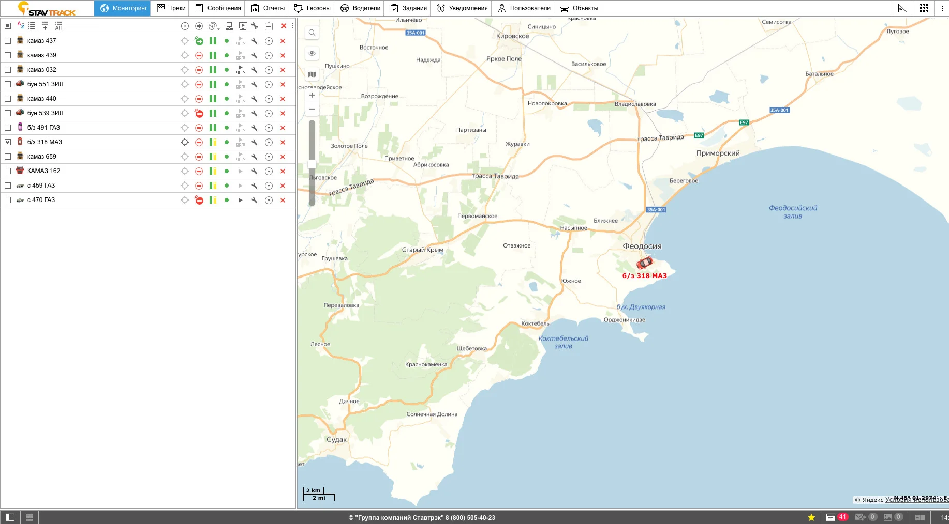
Task: Click the map zoom level slider
Action: pyautogui.click(x=312, y=164)
